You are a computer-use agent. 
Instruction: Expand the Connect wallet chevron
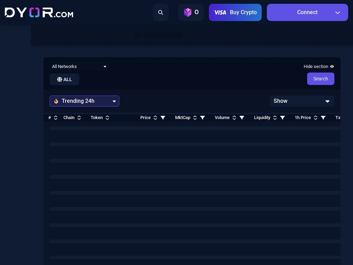337,13
